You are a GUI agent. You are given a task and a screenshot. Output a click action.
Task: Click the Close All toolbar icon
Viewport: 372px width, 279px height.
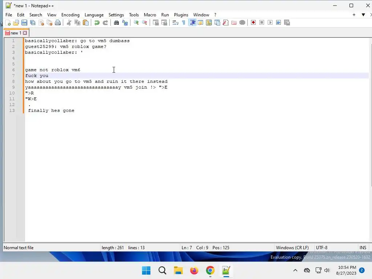(49, 23)
